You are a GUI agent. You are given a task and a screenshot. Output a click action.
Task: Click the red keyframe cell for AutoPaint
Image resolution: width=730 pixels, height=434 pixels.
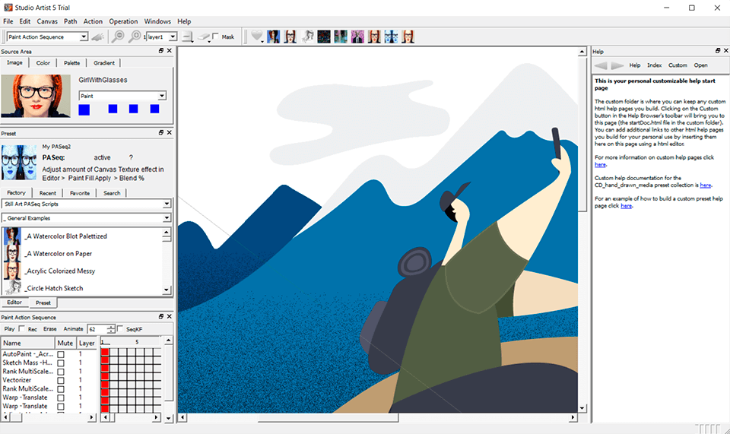tap(105, 353)
